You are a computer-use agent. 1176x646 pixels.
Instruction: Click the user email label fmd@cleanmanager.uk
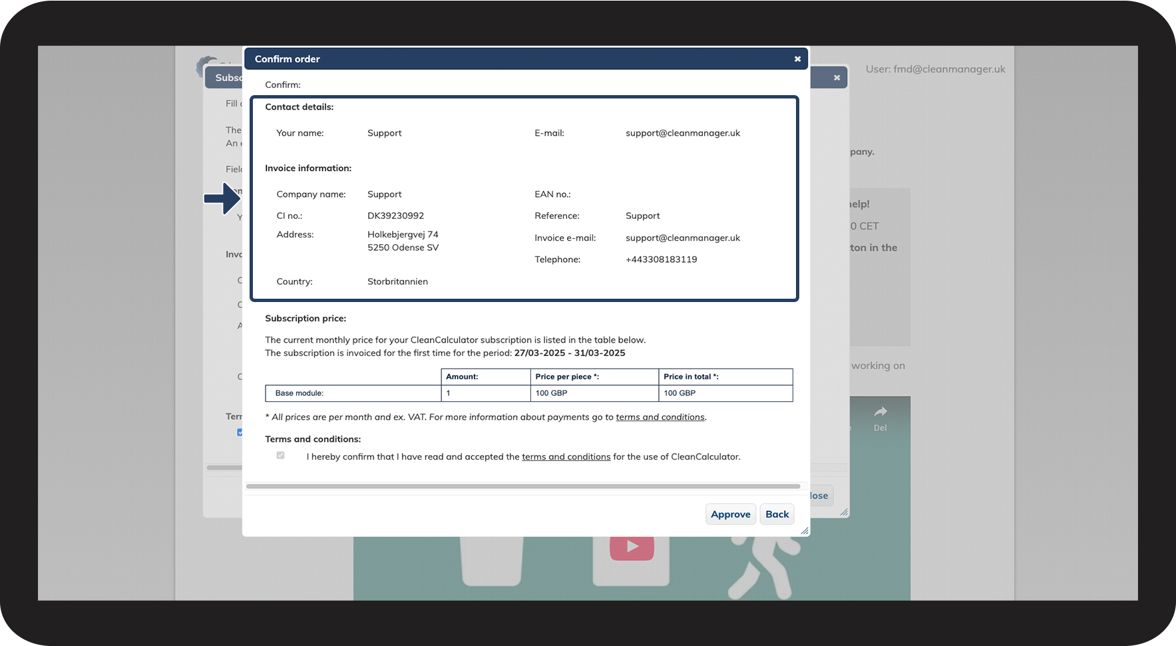(935, 69)
